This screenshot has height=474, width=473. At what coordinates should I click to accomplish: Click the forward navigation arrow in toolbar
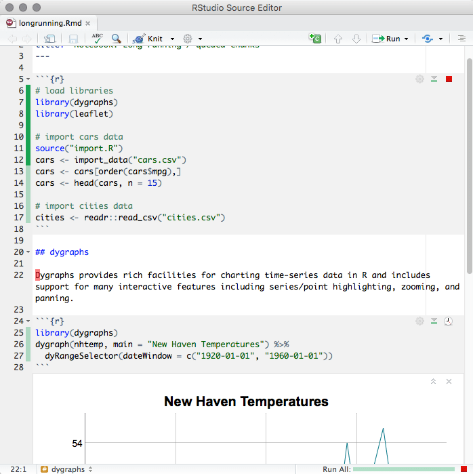click(x=27, y=39)
